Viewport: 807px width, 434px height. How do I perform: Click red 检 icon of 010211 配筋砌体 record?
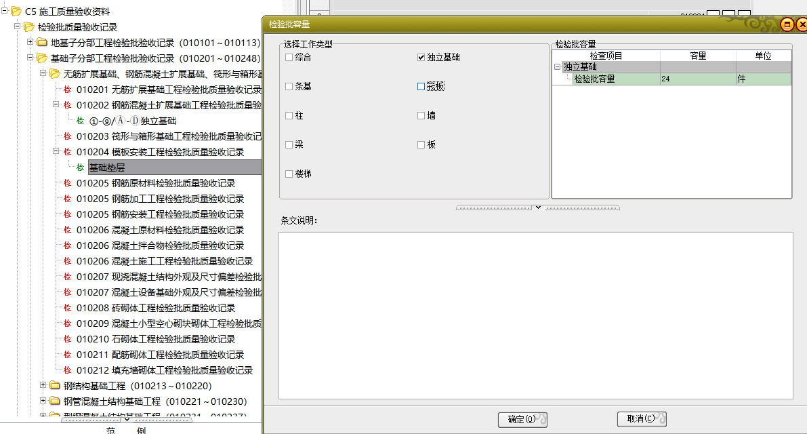pos(68,355)
